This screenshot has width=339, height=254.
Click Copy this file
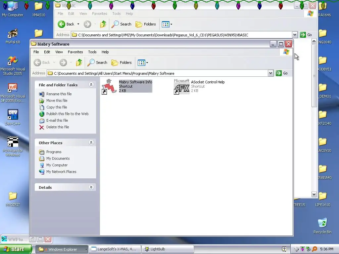pyautogui.click(x=57, y=107)
